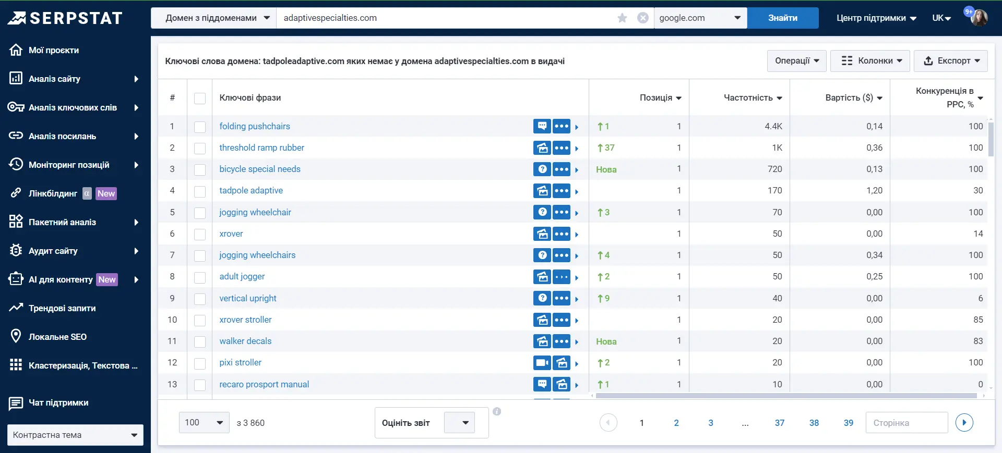Screen dimensions: 1002x453
Task: Click the Трендові запити trend arrow icon
Action: (x=16, y=308)
